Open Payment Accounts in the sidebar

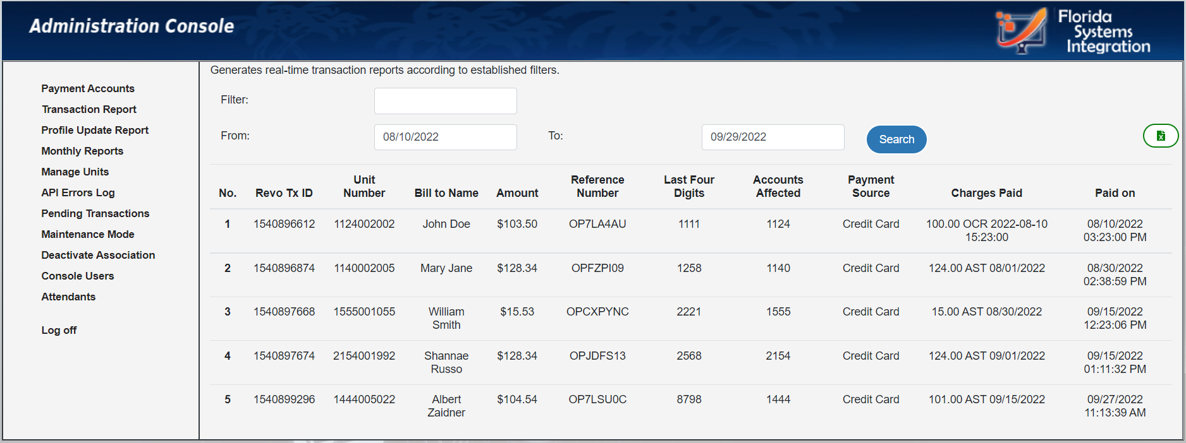pyautogui.click(x=88, y=88)
